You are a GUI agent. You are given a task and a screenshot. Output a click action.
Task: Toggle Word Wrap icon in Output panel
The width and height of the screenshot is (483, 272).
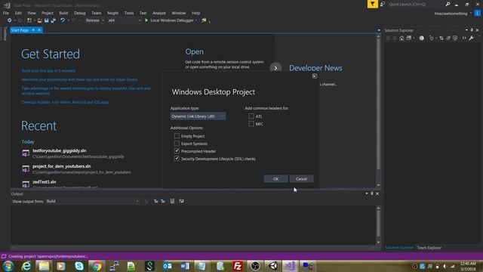pos(181,201)
